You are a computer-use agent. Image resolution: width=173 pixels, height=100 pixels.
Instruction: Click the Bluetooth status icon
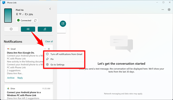coord(17,14)
